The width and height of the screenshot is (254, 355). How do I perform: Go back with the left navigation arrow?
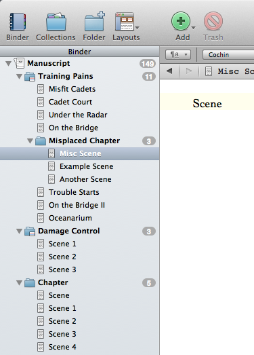(169, 71)
